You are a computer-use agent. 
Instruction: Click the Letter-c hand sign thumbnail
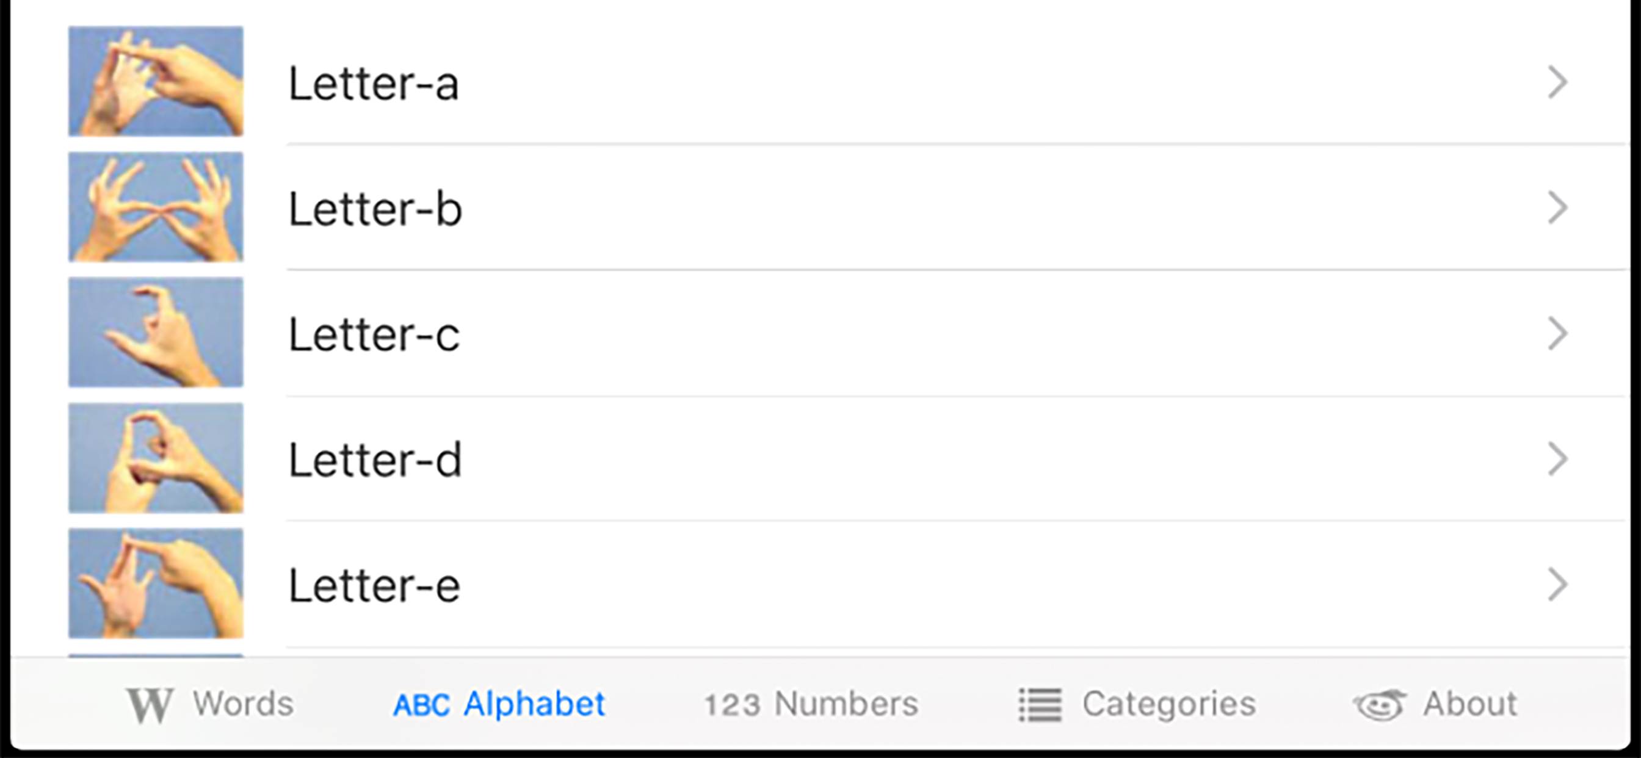[156, 332]
